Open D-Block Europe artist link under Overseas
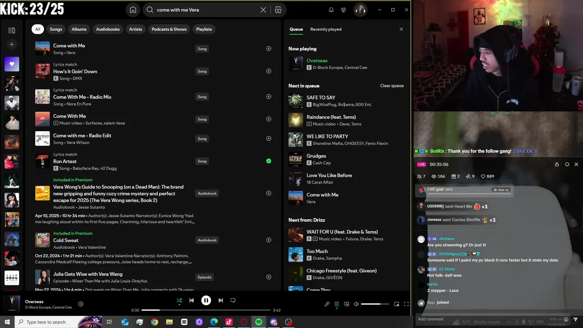 (327, 67)
